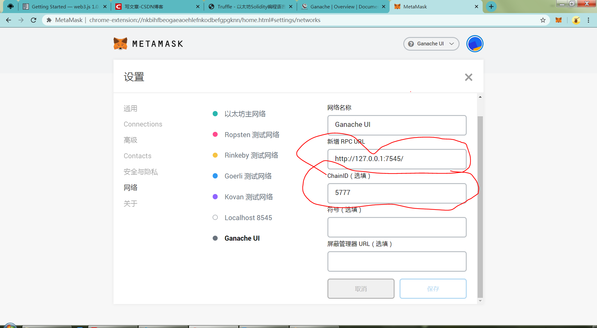Select the Localhost 8545 network

248,217
